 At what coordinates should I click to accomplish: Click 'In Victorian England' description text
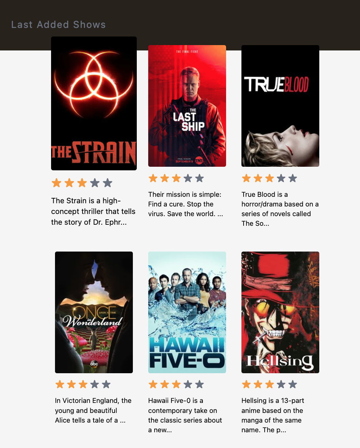point(93,410)
